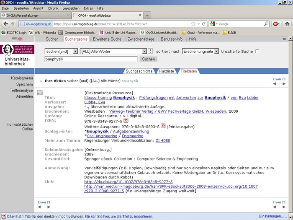The width and height of the screenshot is (293, 220).
Task: Click the Suchen button
Action: pos(148,59)
